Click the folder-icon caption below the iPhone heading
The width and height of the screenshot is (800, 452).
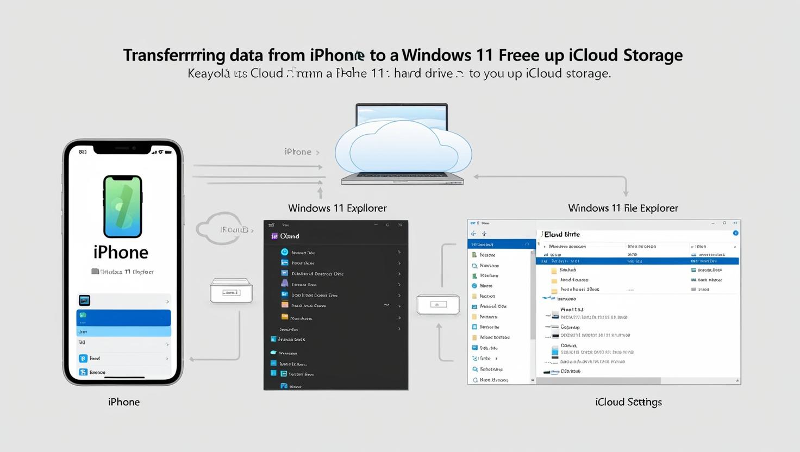pos(122,272)
